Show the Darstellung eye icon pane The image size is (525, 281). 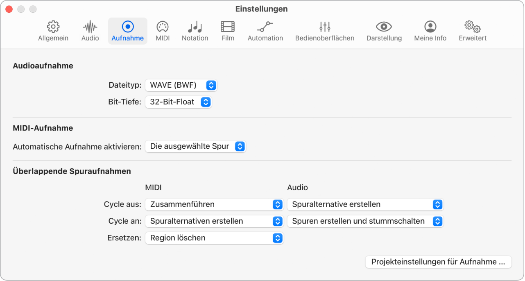click(x=384, y=27)
